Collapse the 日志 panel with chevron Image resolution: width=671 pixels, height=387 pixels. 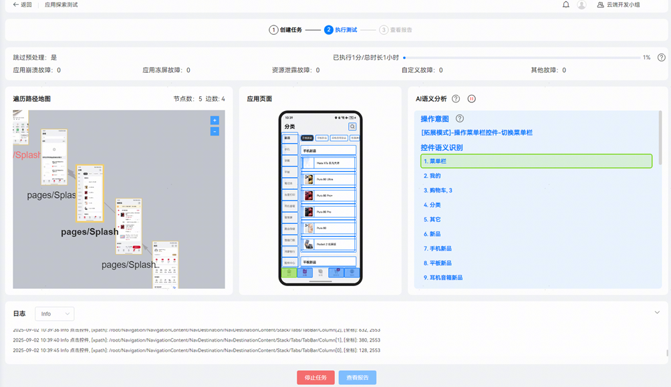[x=657, y=312]
